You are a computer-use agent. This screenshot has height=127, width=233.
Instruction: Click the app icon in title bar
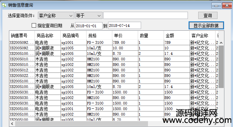(x=4, y=5)
